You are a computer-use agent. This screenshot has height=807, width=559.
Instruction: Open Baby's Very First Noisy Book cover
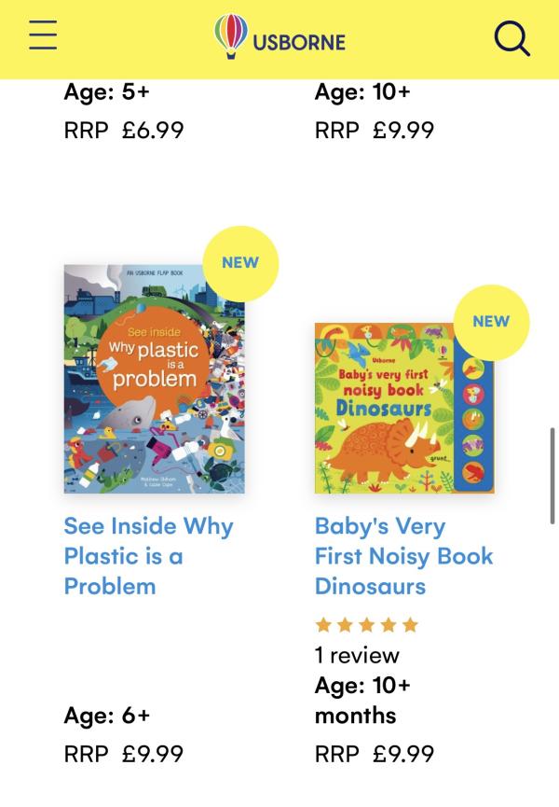point(404,408)
